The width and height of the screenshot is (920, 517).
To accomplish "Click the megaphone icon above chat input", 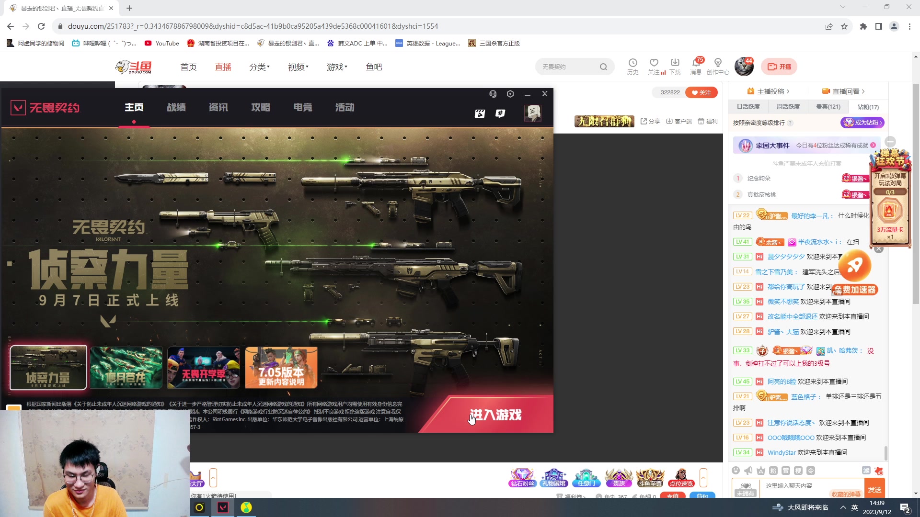I will coord(748,471).
